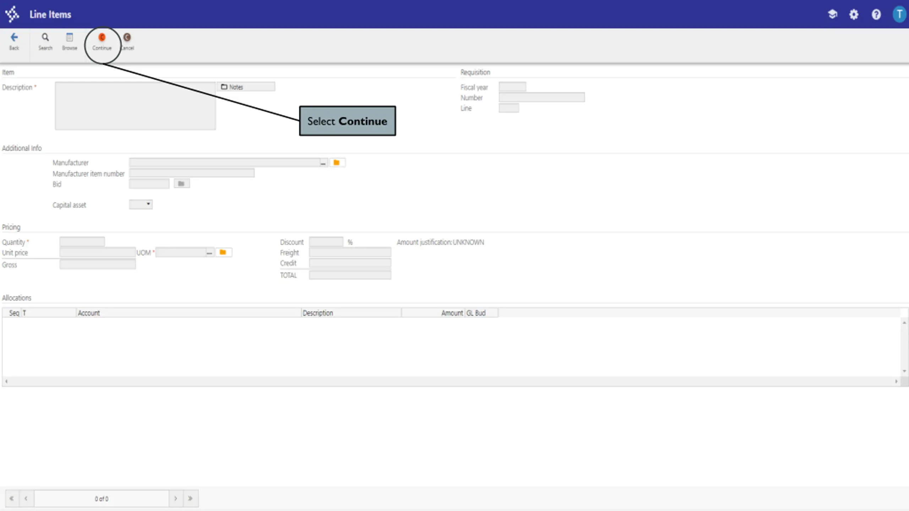Viewport: 909px width, 511px height.
Task: Click the UOM field ellipsis button
Action: tap(209, 253)
